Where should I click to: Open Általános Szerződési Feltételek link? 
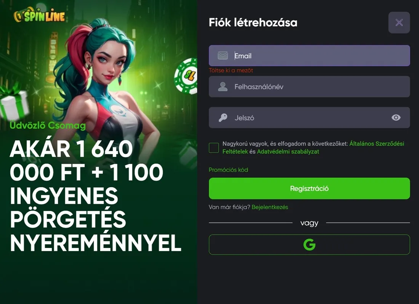tap(313, 147)
